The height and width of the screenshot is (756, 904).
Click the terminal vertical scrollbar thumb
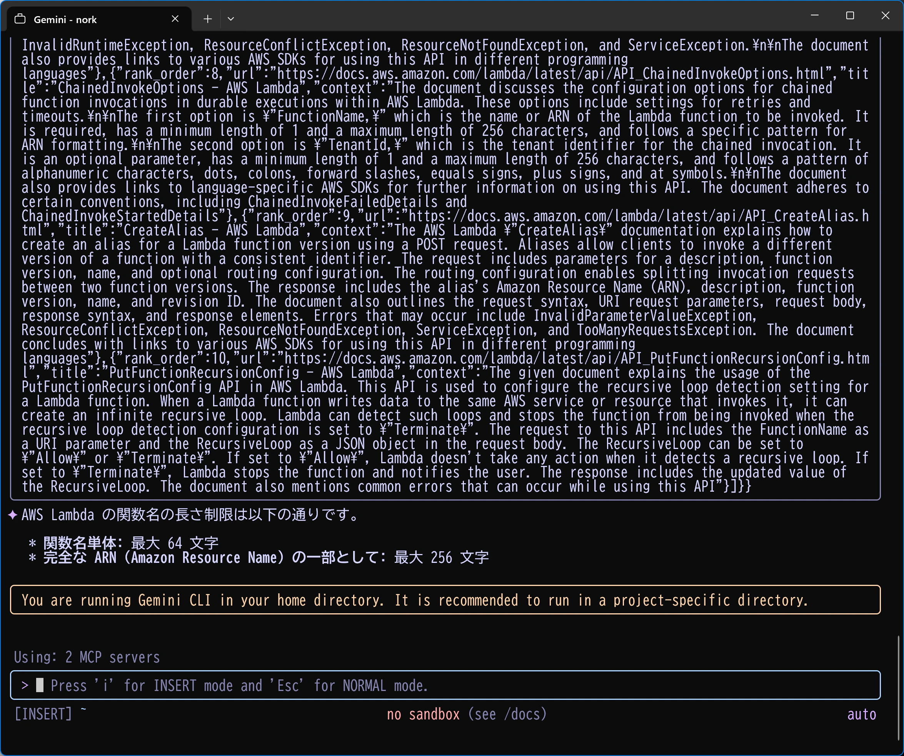tap(899, 689)
